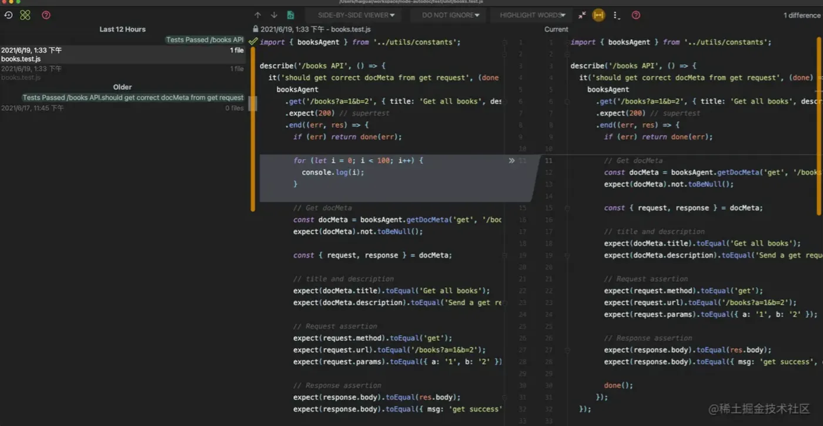Image resolution: width=823 pixels, height=426 pixels.
Task: Click the green checkmark inspection icon
Action: click(253, 42)
